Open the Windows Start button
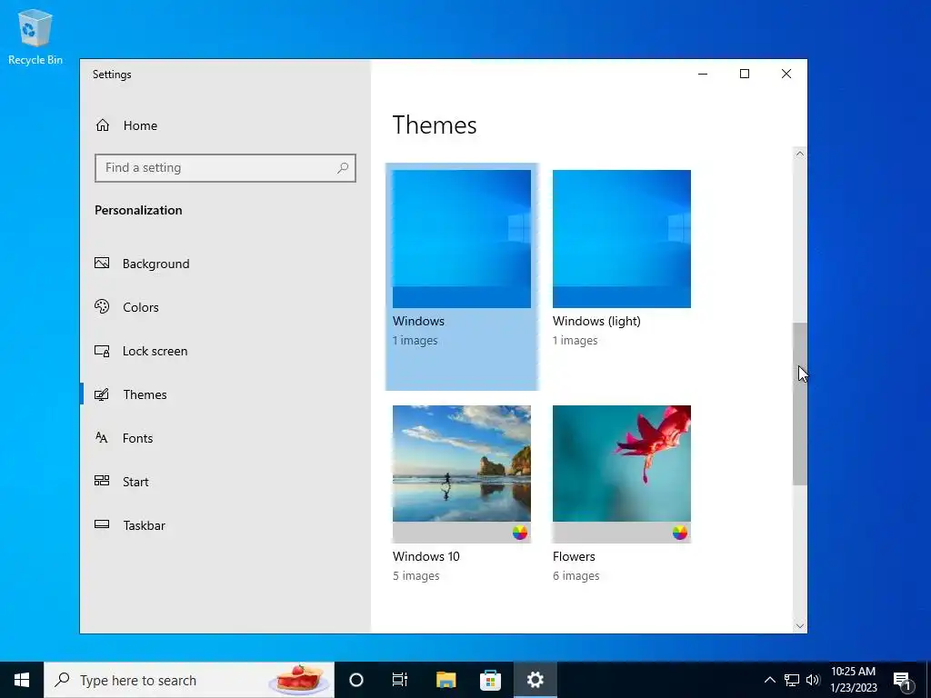This screenshot has width=931, height=698. click(22, 680)
